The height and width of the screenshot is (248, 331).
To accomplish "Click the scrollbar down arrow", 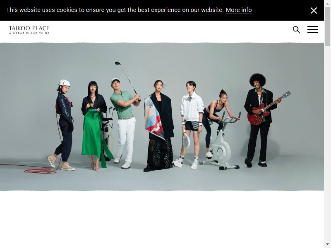I will pos(327,245).
